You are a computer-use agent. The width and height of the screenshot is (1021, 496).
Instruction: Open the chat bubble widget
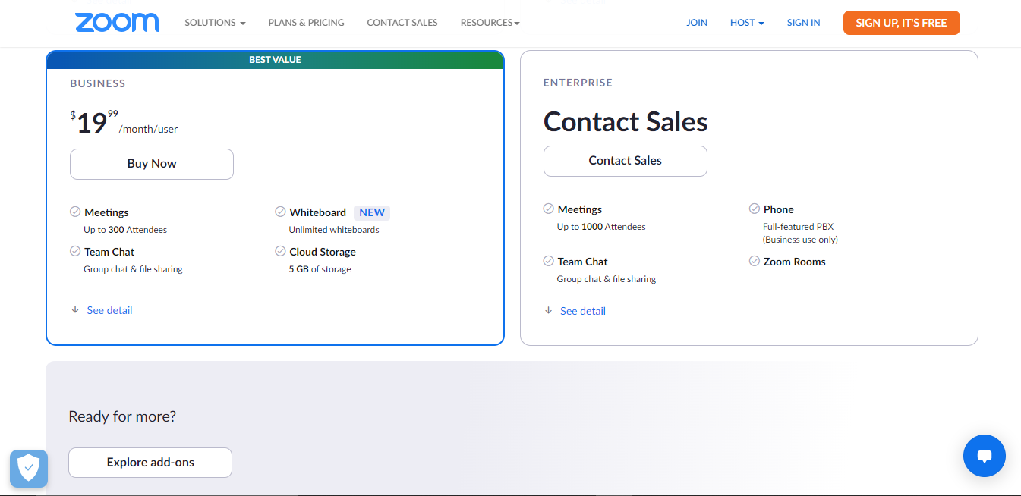984,456
